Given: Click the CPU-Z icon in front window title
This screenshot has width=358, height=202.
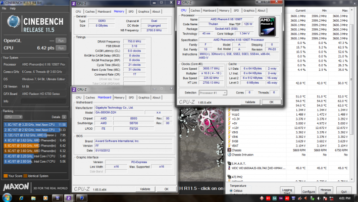Looking at the screenshot, I should coord(179,3).
